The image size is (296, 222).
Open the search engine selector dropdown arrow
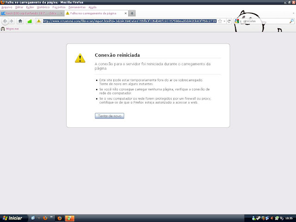click(x=240, y=21)
